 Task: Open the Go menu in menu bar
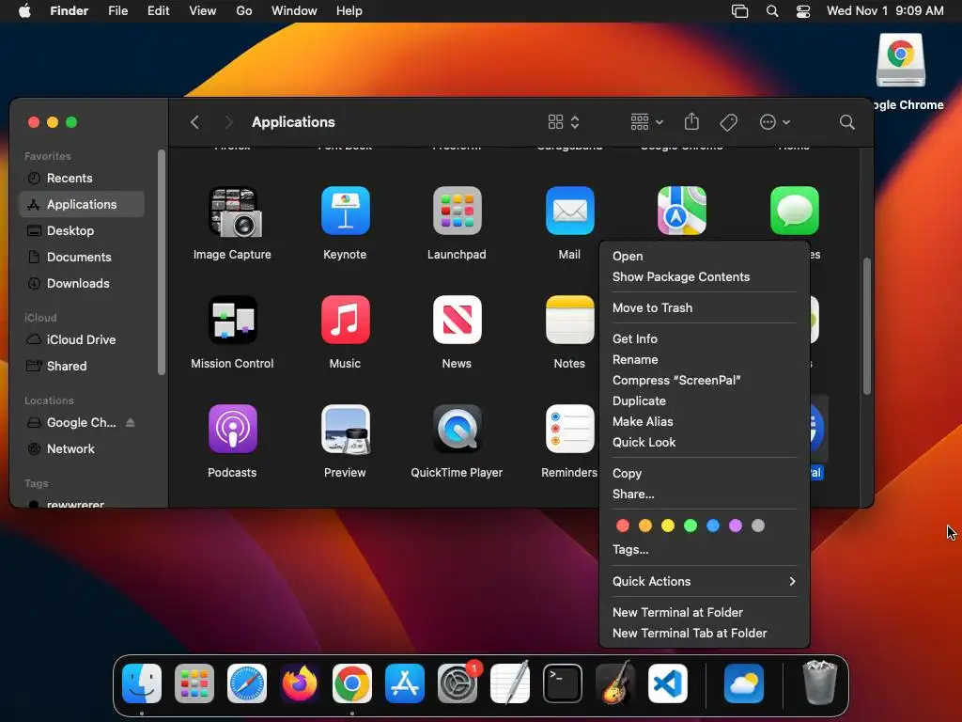pyautogui.click(x=244, y=11)
